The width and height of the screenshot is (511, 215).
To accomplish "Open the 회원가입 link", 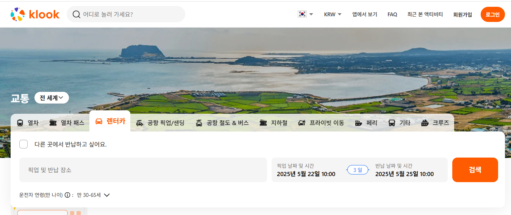I will click(x=463, y=14).
